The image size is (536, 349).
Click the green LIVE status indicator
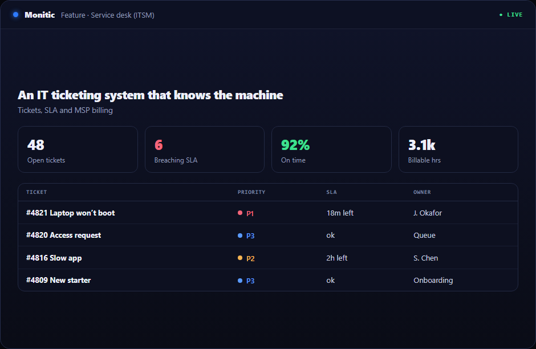pos(511,15)
